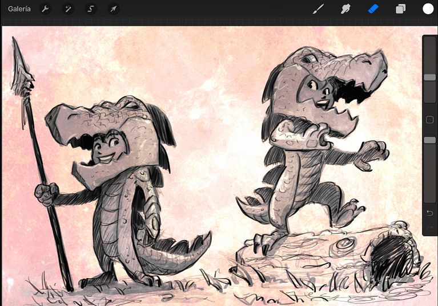The image size is (438, 306).
Task: Undo the last stroke with sidebar arrow
Action: click(x=429, y=213)
